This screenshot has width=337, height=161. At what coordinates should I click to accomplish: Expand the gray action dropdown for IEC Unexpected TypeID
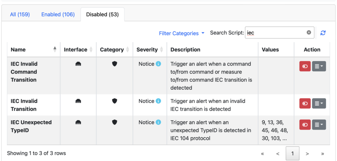tap(319, 125)
